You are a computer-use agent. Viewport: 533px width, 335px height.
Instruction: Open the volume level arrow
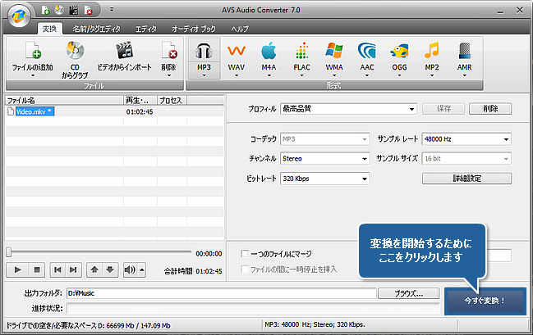(x=142, y=270)
